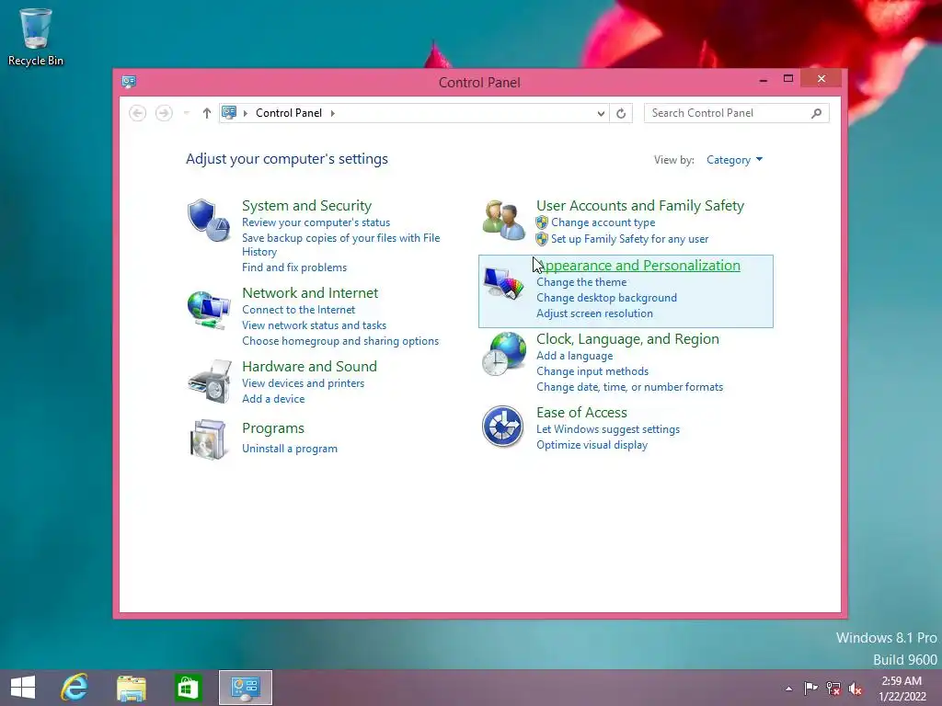Focus the Search Control Panel field
Screen dimensions: 942x706
(x=737, y=113)
